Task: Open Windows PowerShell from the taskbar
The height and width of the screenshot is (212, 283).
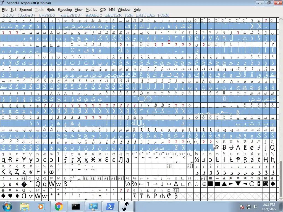Action: pos(110,206)
